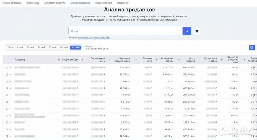Favorite the seller row with 19 557 шт
This screenshot has height=140, width=257.
pyautogui.click(x=7, y=74)
